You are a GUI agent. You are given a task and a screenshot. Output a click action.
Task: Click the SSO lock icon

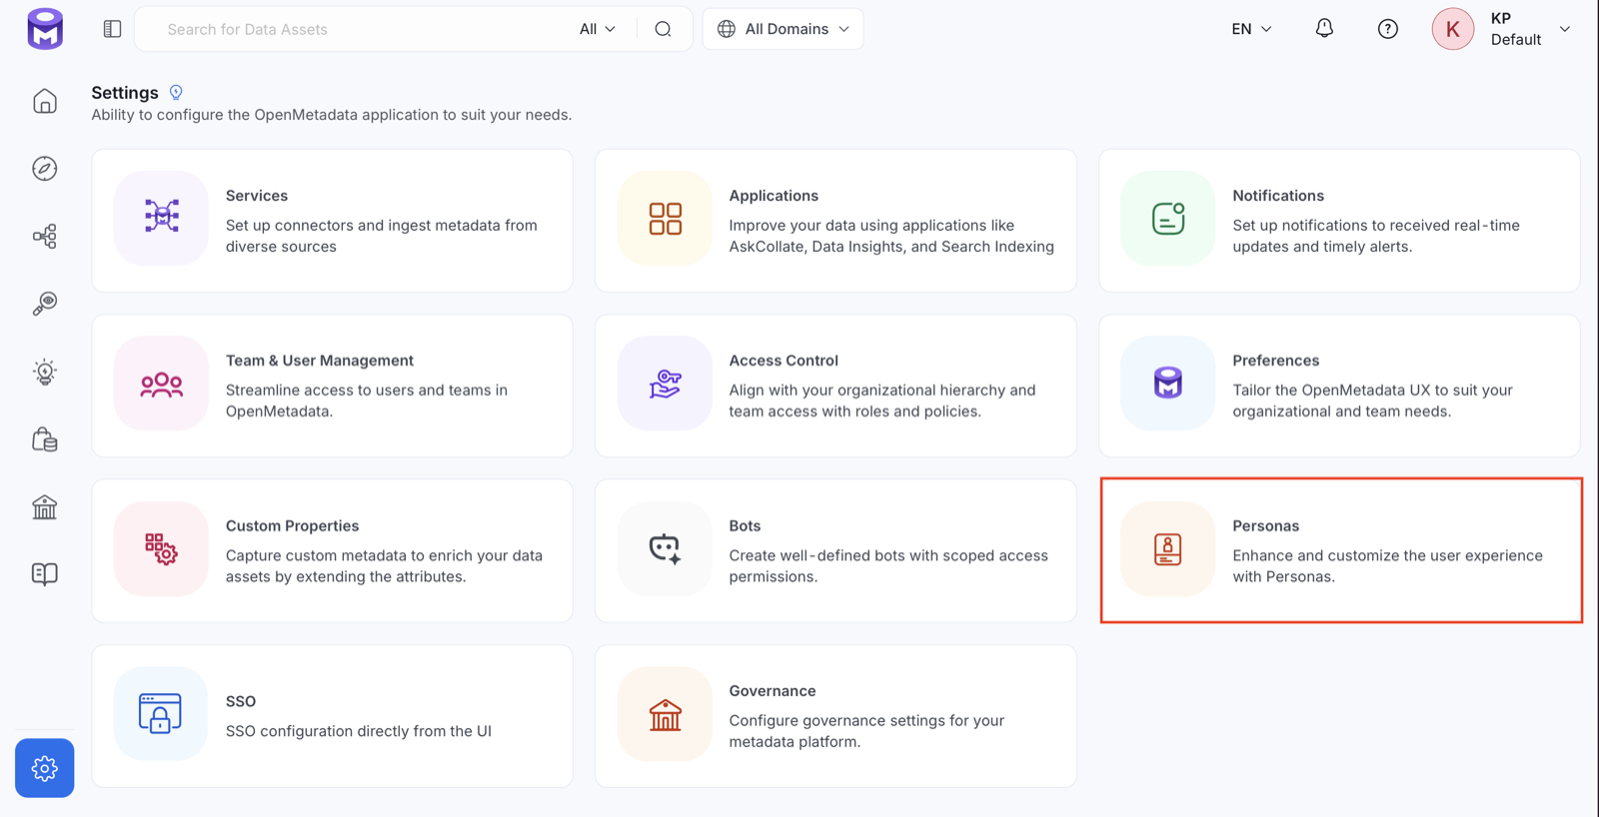tap(161, 713)
